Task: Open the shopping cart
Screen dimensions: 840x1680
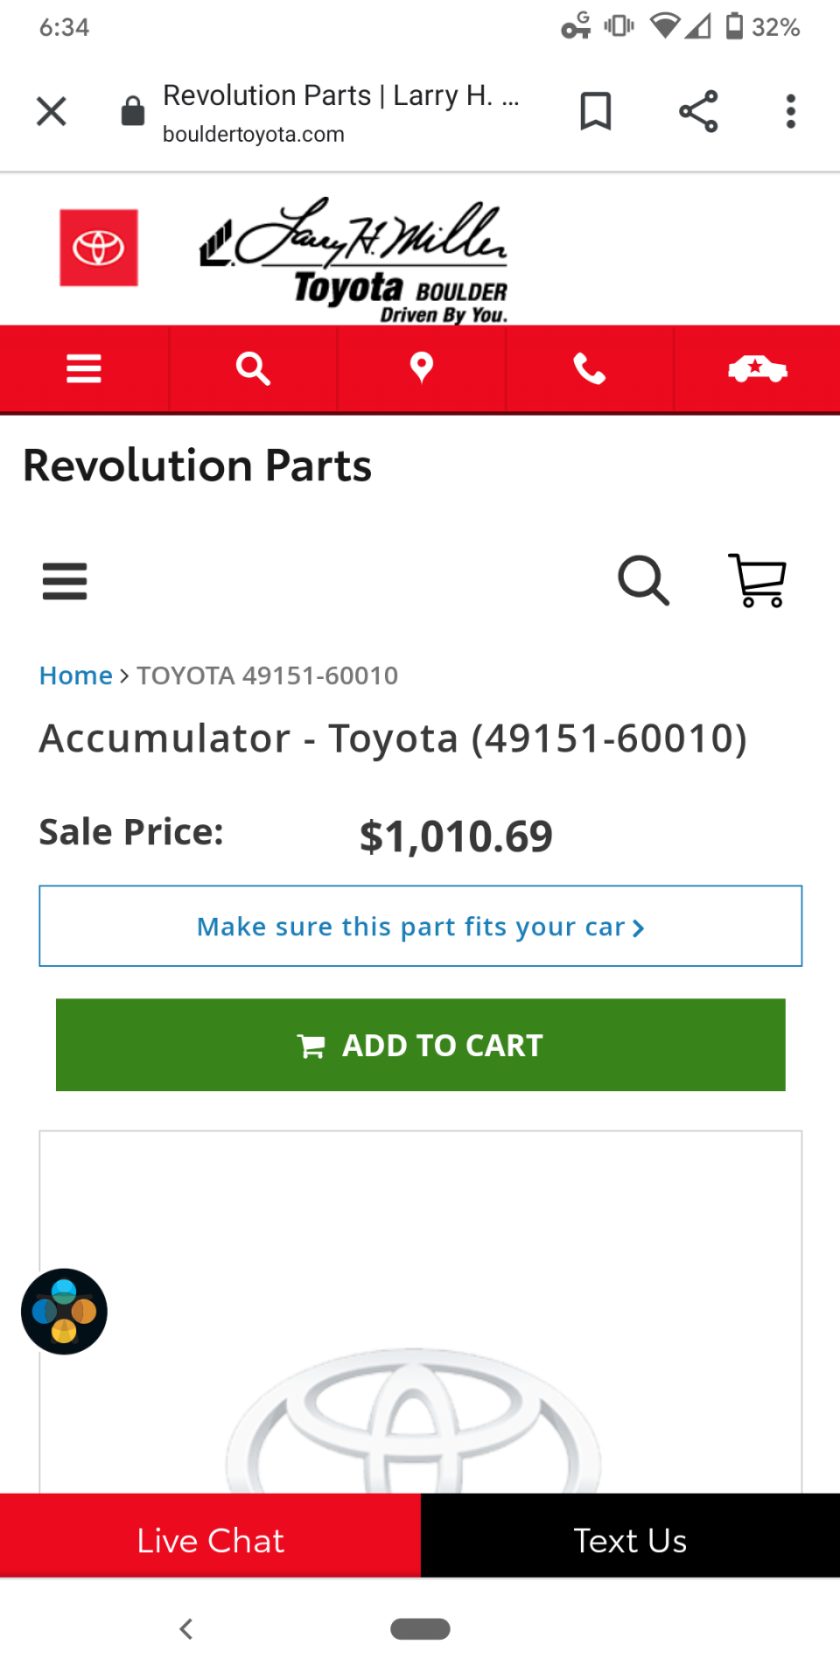Action: tap(758, 580)
